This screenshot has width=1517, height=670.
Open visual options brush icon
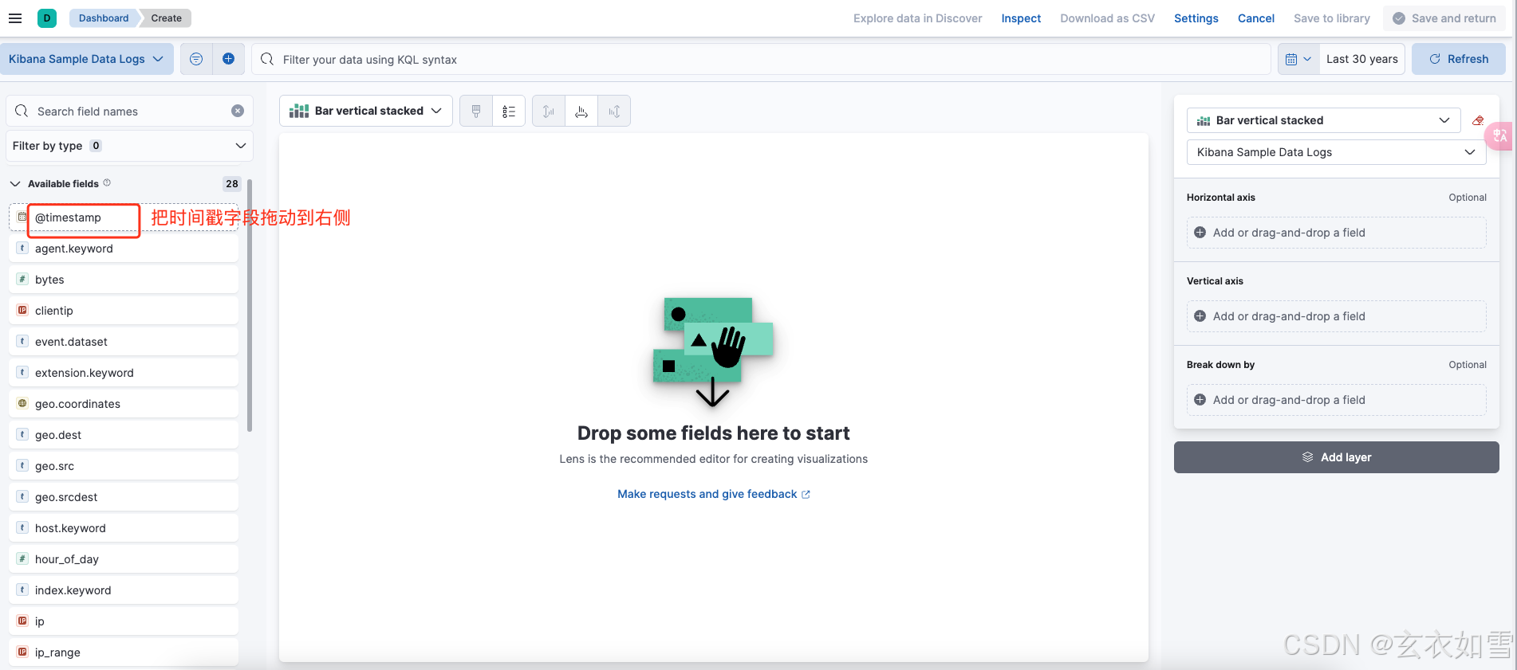[476, 111]
